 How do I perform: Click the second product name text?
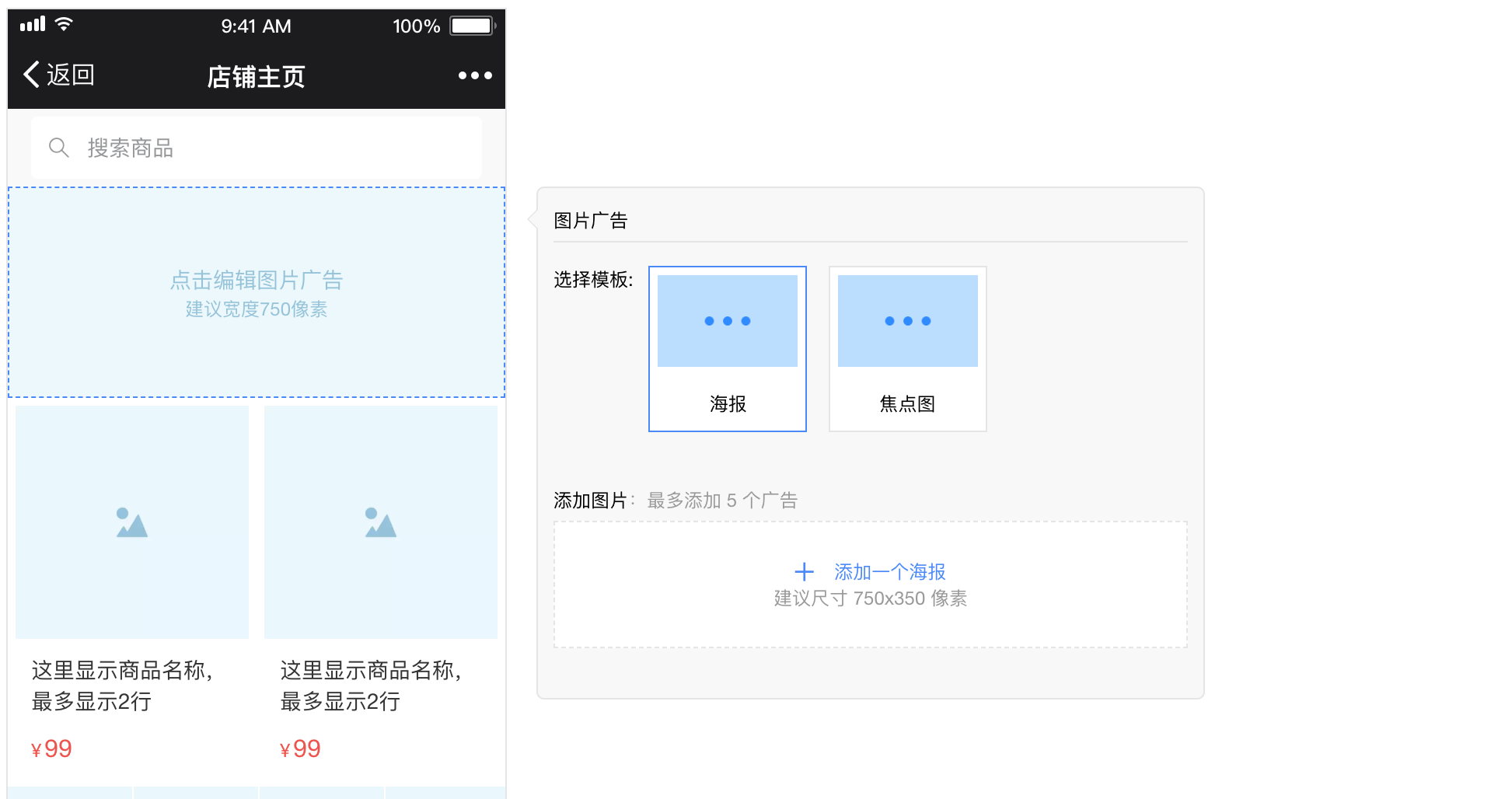[x=371, y=686]
